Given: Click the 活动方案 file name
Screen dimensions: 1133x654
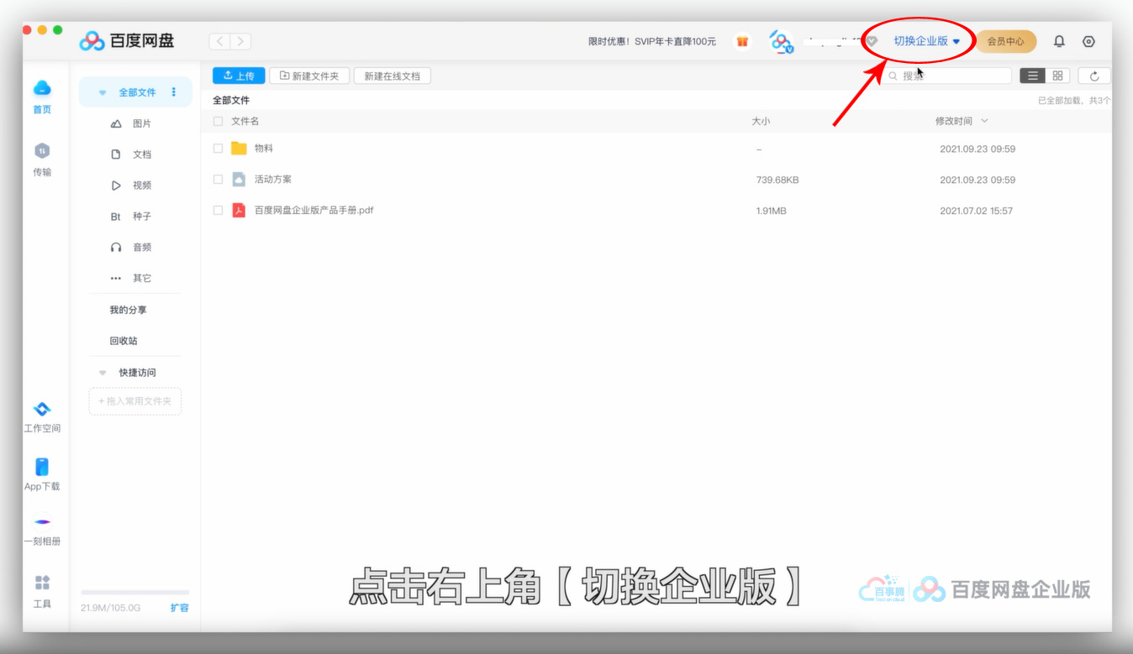Looking at the screenshot, I should pyautogui.click(x=273, y=180).
